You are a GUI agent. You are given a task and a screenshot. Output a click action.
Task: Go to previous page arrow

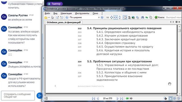pos(98,98)
